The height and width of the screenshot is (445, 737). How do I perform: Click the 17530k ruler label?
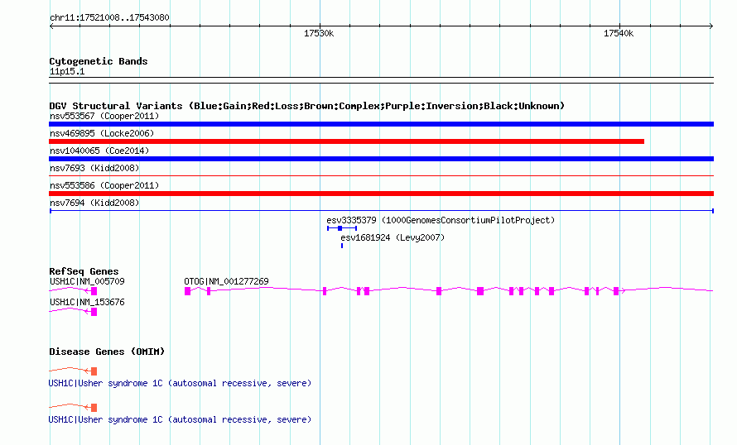[319, 33]
